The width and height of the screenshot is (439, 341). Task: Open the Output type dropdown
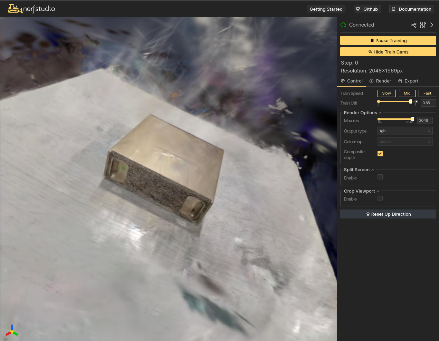click(405, 131)
